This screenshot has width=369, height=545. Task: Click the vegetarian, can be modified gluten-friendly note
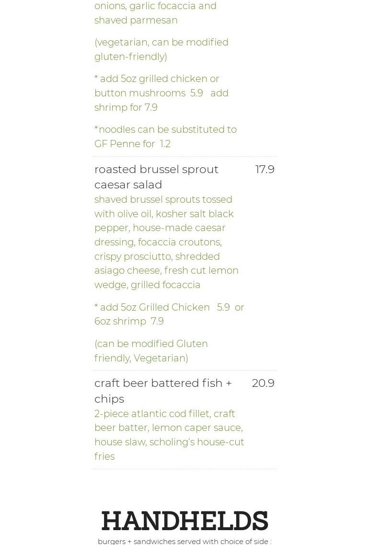pos(161,49)
